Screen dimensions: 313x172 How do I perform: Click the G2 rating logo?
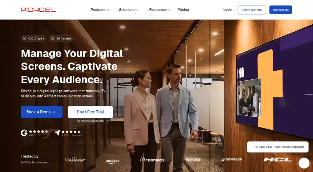(24, 133)
